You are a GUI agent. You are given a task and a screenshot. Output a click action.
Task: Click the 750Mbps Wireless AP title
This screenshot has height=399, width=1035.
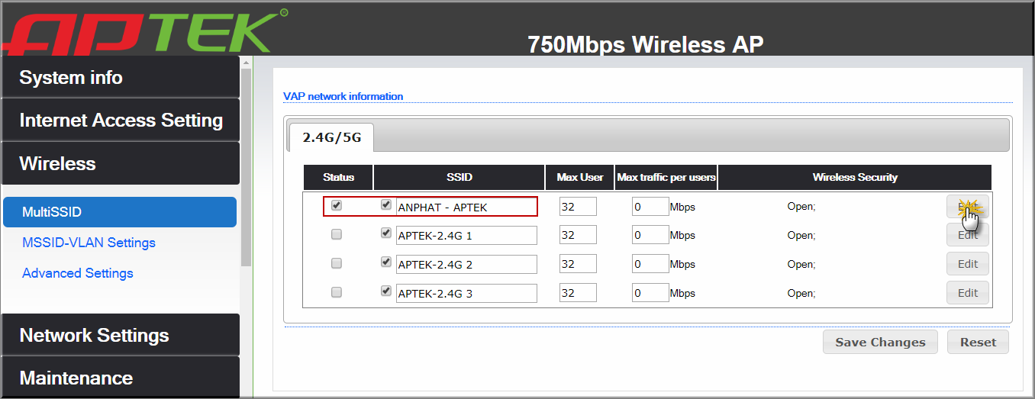645,44
